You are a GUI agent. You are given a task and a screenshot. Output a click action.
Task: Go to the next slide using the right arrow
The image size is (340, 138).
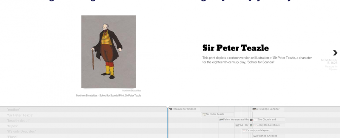pos(335,53)
